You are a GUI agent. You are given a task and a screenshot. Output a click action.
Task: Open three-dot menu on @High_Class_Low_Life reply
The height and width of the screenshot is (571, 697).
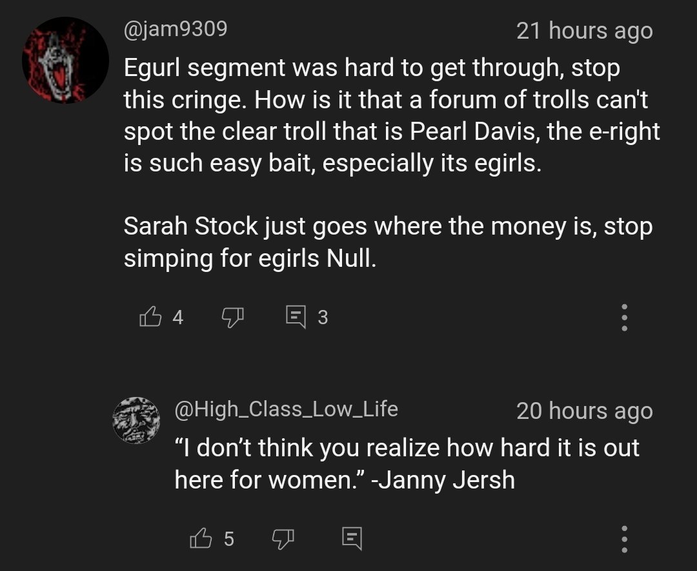point(623,539)
